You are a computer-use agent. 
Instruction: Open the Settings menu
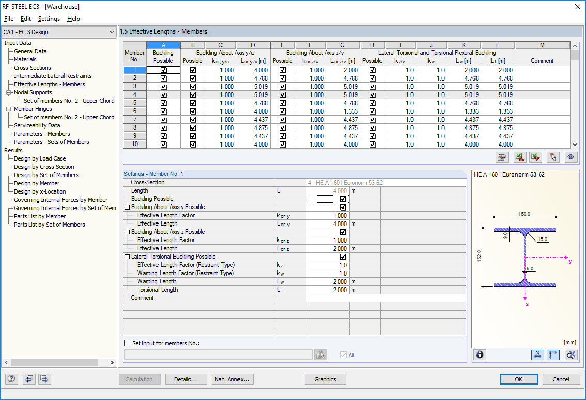[49, 19]
